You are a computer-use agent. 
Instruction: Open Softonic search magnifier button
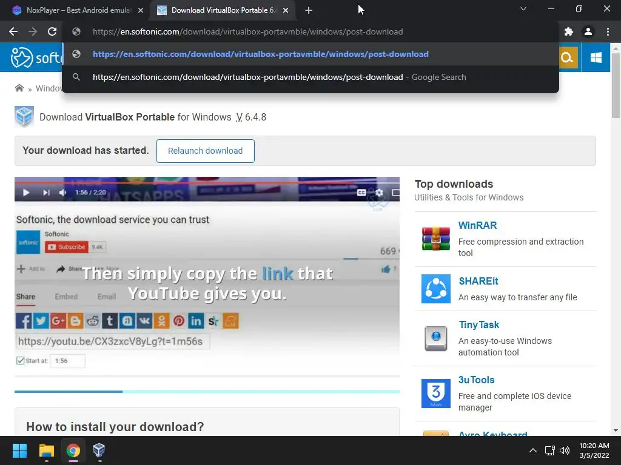pos(567,58)
